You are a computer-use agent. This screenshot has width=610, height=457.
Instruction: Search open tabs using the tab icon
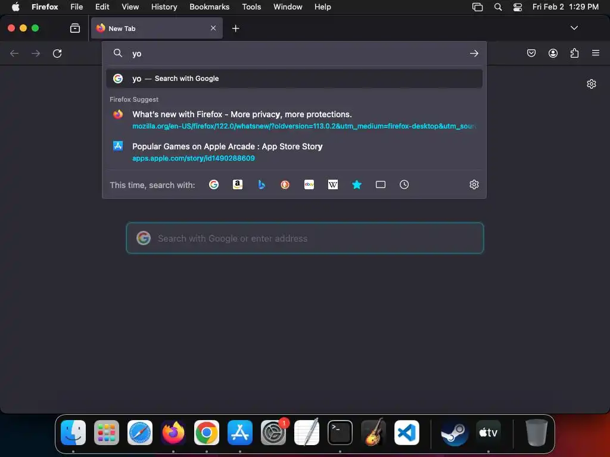[x=381, y=184]
